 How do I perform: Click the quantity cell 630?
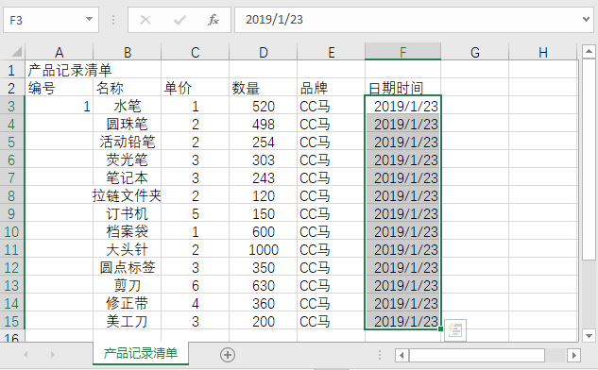pos(264,285)
